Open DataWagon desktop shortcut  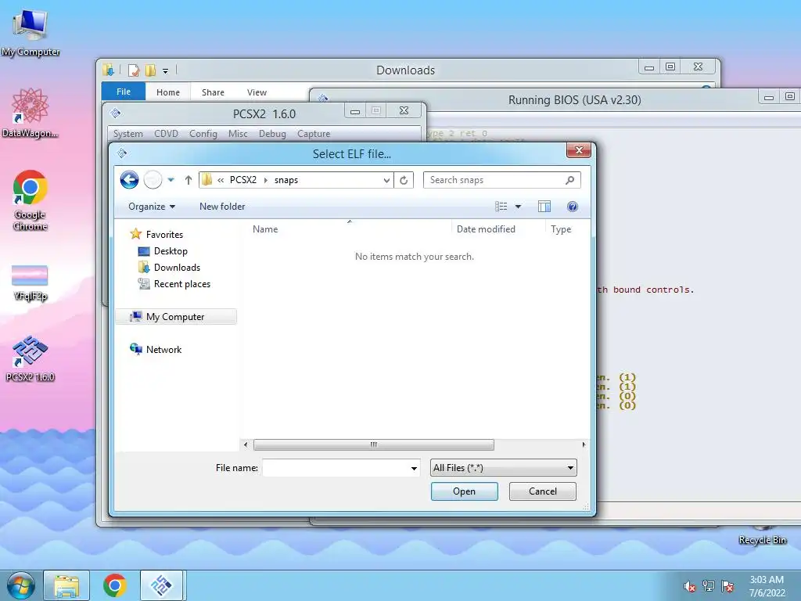[31, 113]
